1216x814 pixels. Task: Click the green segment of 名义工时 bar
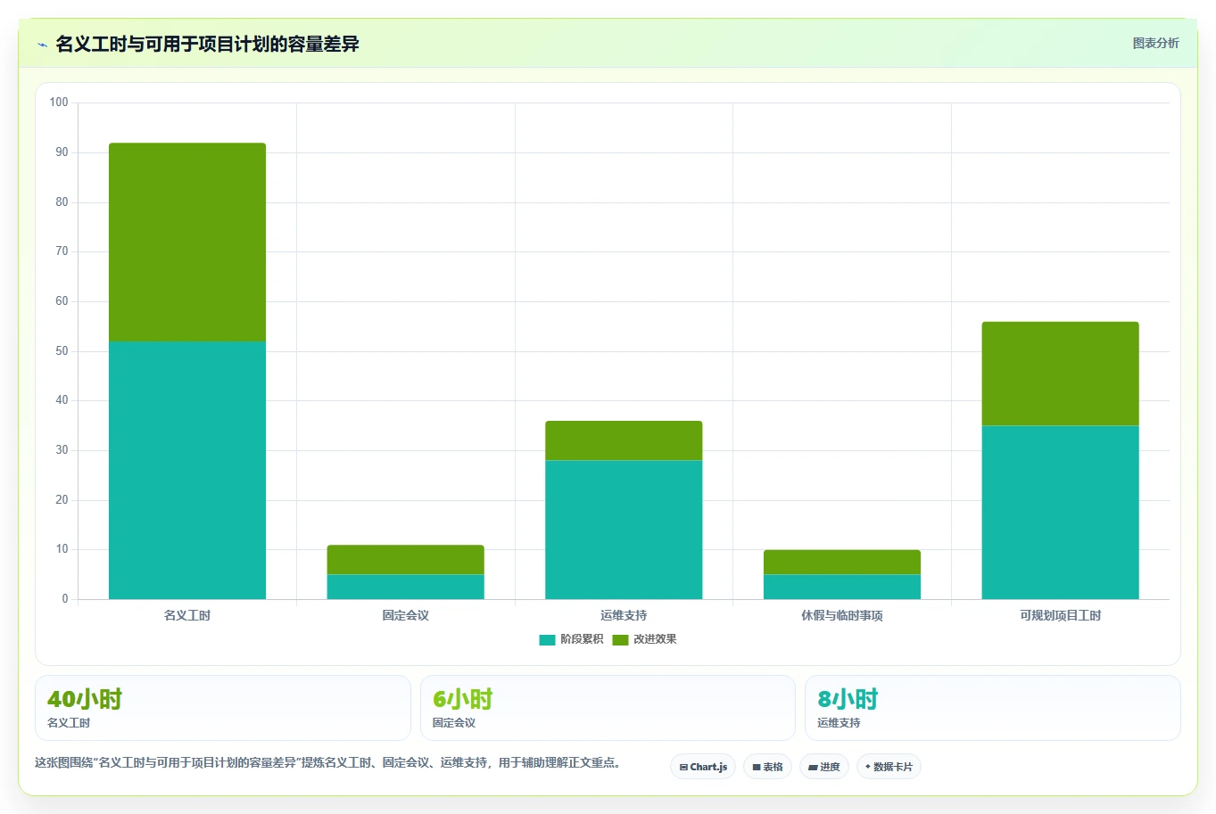tap(187, 243)
